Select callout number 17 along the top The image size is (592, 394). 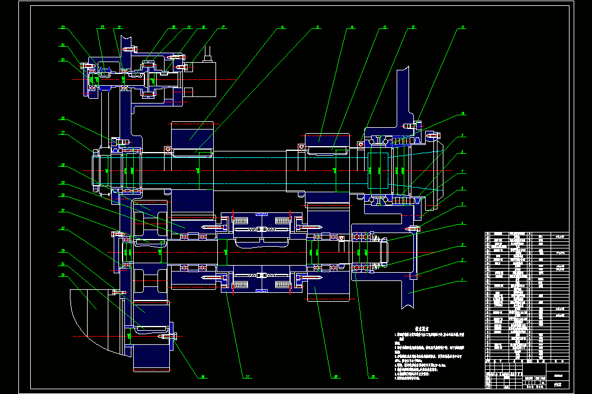pos(224,27)
